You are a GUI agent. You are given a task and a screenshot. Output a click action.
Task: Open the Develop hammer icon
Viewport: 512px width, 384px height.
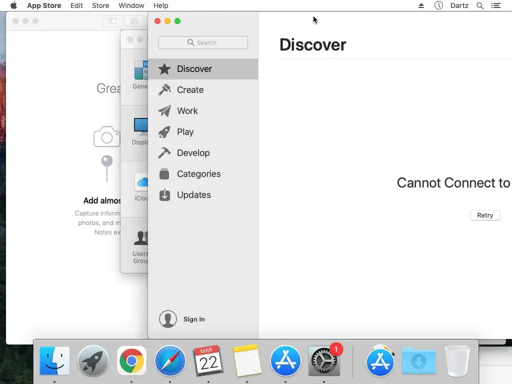(164, 153)
